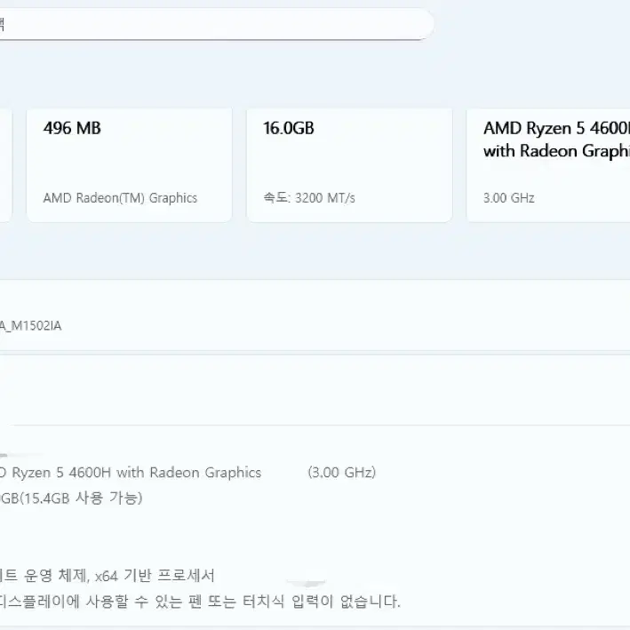
Task: Click the 496 MB heading text
Action: pos(72,128)
